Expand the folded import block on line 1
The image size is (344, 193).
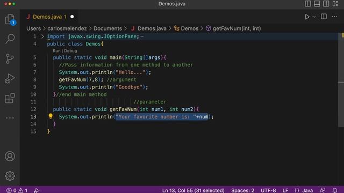point(42,36)
